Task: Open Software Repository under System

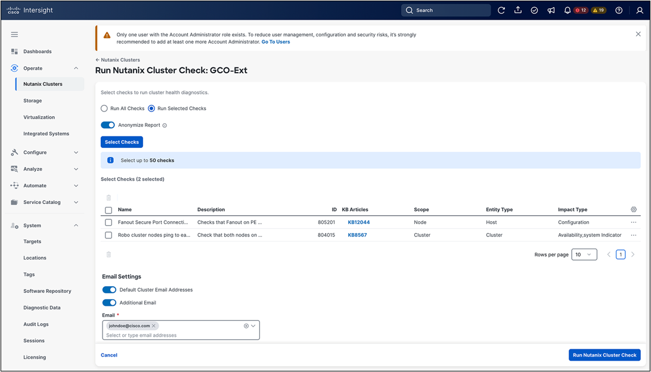Action: coord(47,291)
